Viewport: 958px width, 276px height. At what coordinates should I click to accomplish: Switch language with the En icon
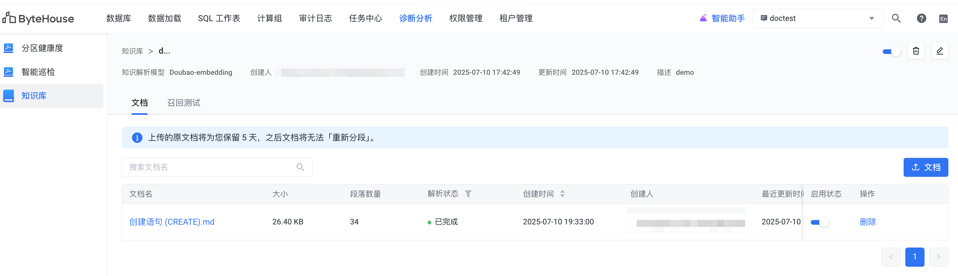943,19
